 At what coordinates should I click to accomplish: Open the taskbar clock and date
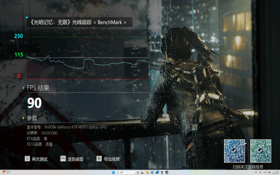point(275,172)
